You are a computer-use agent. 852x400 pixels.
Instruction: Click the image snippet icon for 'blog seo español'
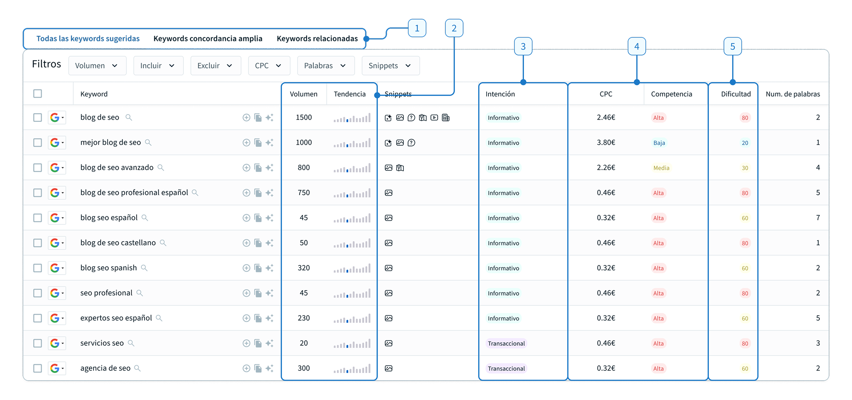click(x=388, y=218)
